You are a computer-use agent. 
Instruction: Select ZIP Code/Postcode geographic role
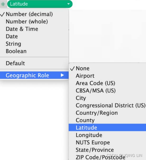[107, 157]
